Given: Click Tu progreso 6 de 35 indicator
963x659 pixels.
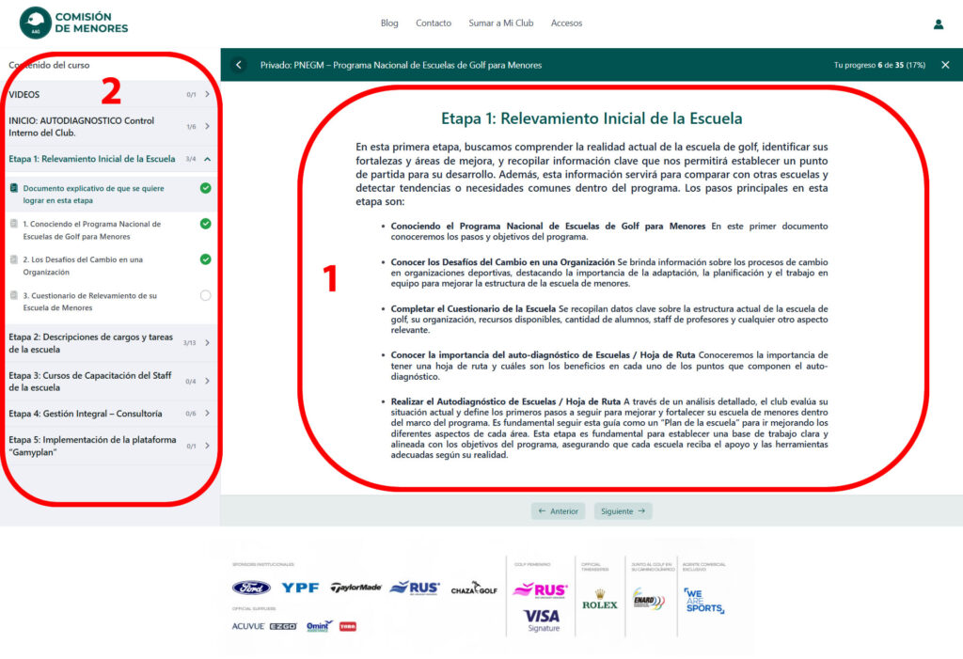Looking at the screenshot, I should coord(879,65).
